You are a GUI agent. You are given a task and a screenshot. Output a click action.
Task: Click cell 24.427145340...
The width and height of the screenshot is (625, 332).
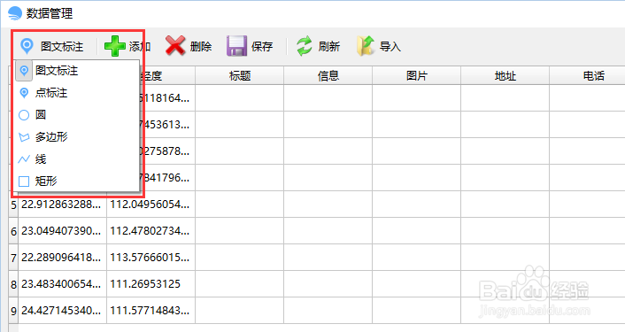[62, 311]
